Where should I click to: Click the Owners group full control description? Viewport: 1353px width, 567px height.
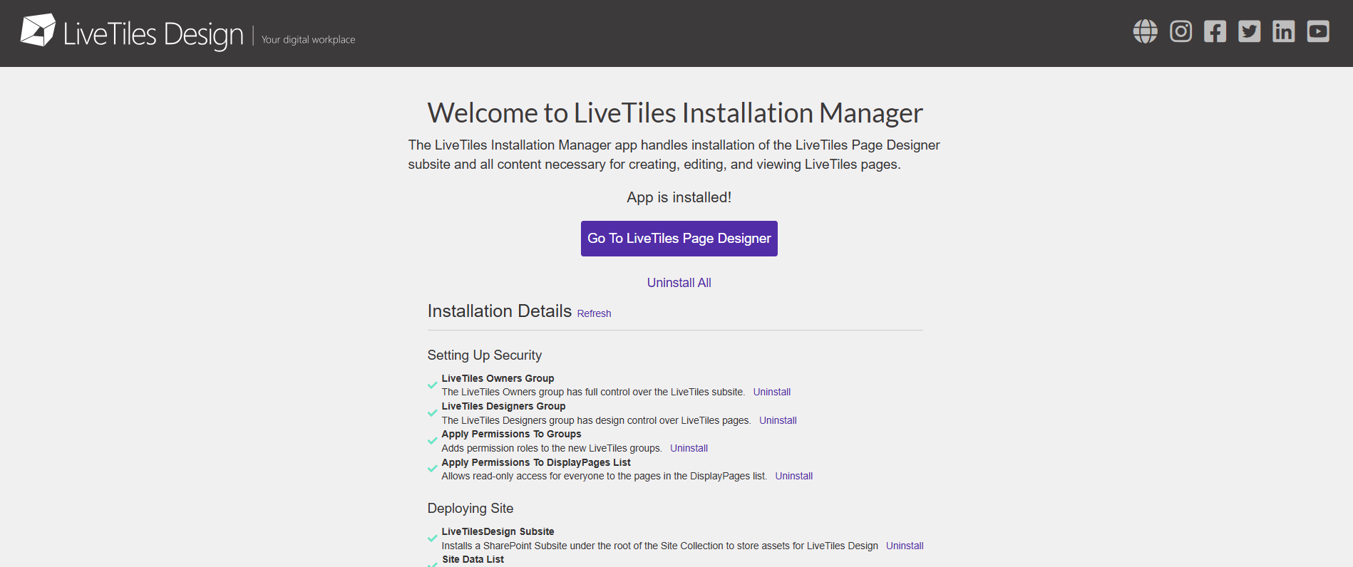click(593, 392)
